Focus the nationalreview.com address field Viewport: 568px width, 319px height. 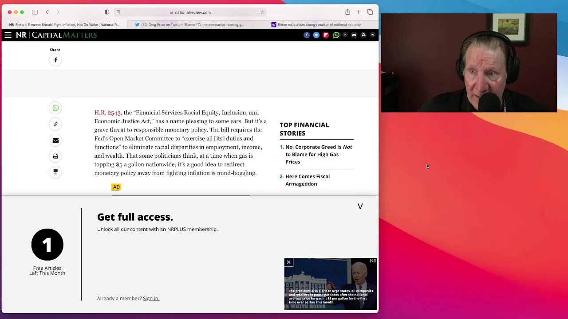(x=190, y=12)
